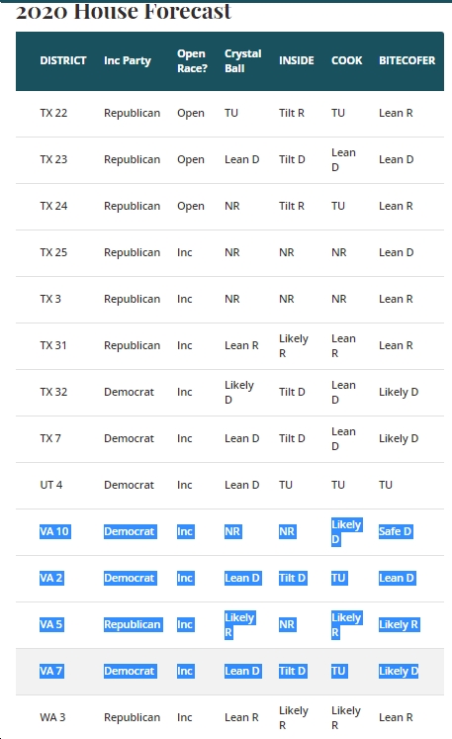Select WA 3 district cell

[52, 718]
